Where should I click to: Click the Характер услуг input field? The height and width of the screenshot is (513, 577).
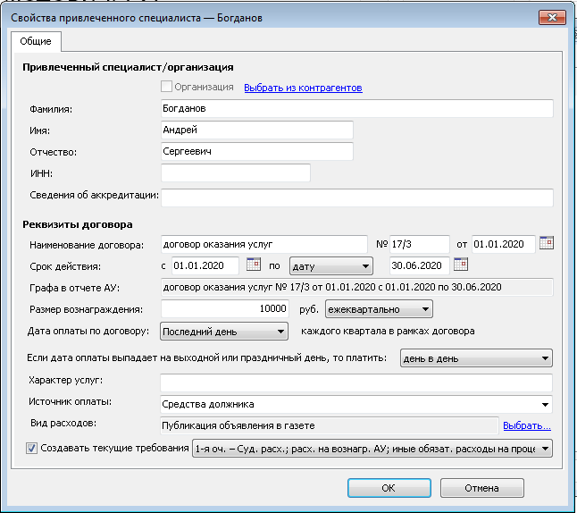pos(356,382)
